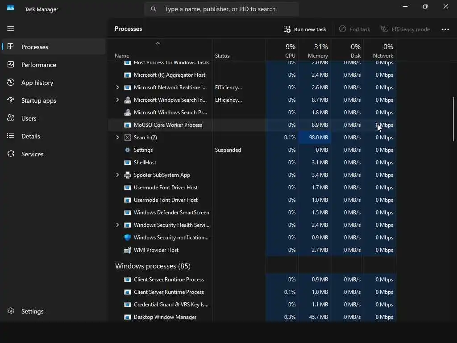
Task: Click the Performance sidebar icon
Action: (x=11, y=64)
